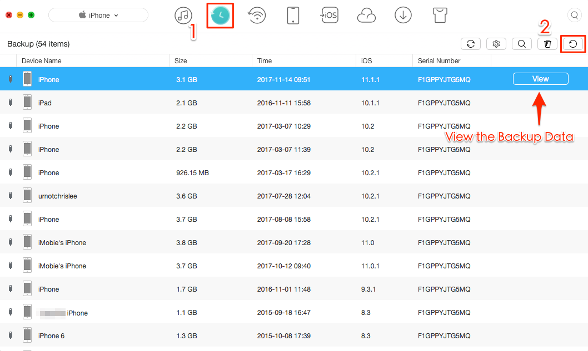This screenshot has height=351, width=588.
Task: Click the 3.1 GB size cell
Action: (186, 80)
